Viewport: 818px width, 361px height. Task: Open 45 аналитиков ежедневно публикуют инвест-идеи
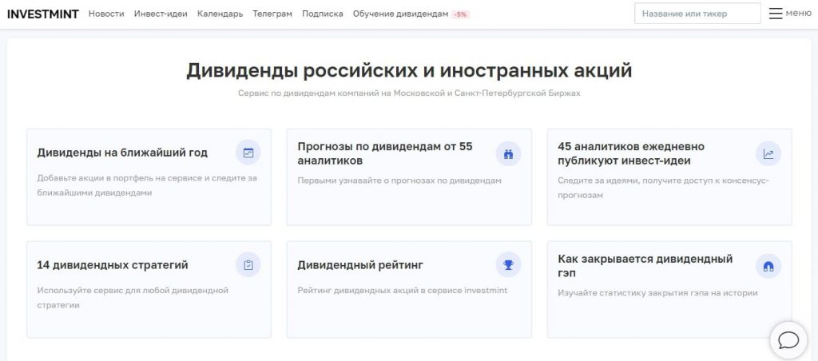[x=631, y=153]
